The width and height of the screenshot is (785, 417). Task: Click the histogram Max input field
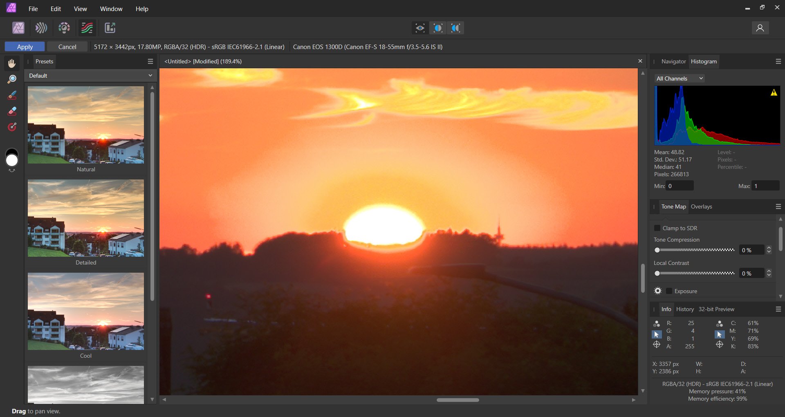766,186
